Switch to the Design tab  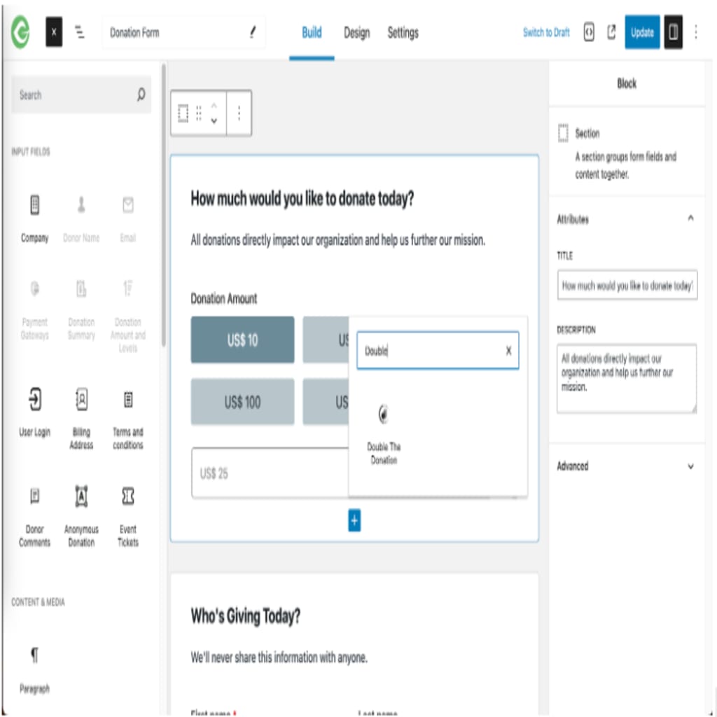[356, 33]
